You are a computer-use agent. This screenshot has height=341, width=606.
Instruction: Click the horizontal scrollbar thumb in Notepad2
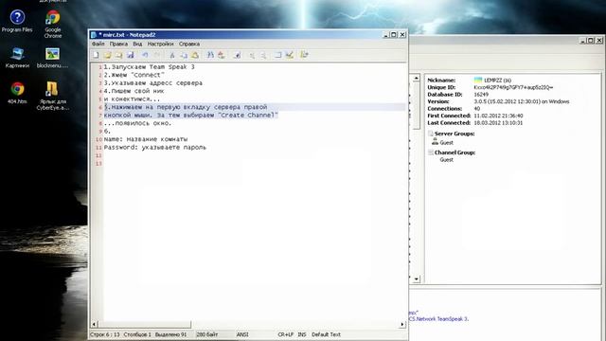click(145, 324)
